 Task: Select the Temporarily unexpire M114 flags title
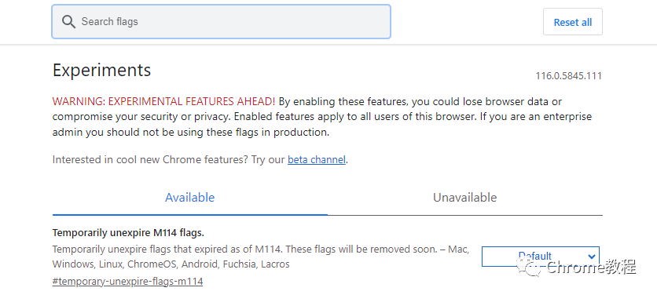[128, 232]
